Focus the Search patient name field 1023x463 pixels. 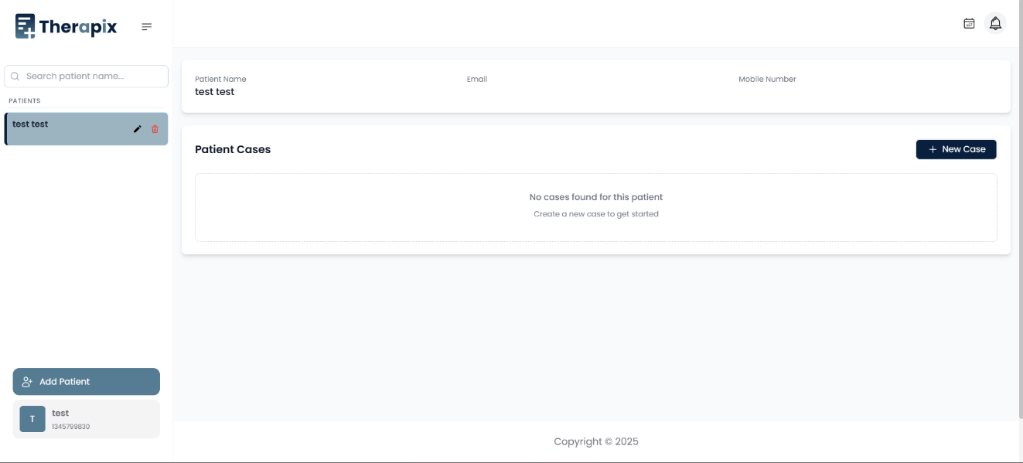pyautogui.click(x=93, y=77)
